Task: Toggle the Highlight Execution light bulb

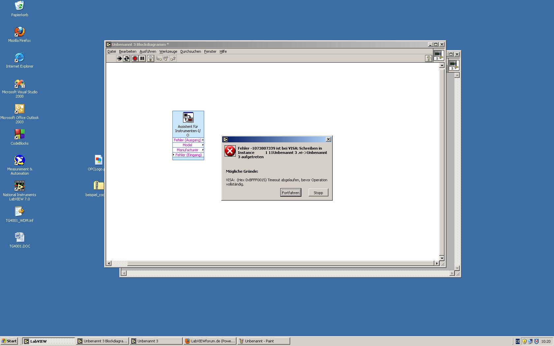Action: [x=151, y=59]
